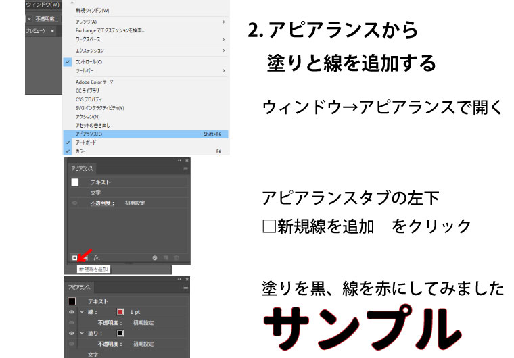
Task: Toggle visibility eye for the 線 stroke row
Action: (x=71, y=312)
